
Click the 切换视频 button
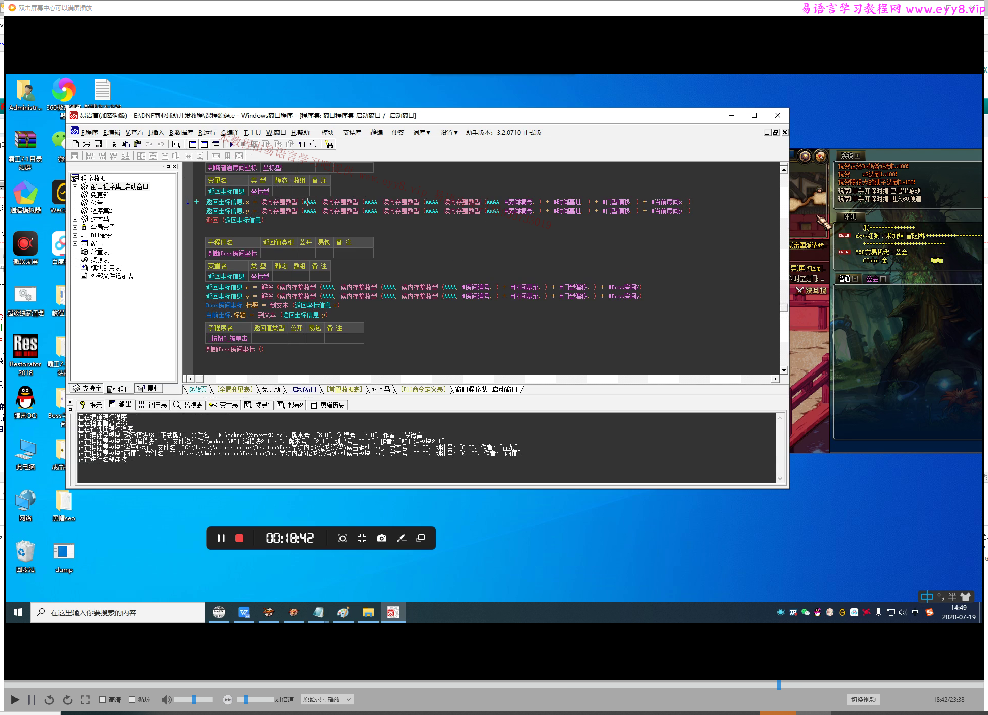click(x=863, y=700)
